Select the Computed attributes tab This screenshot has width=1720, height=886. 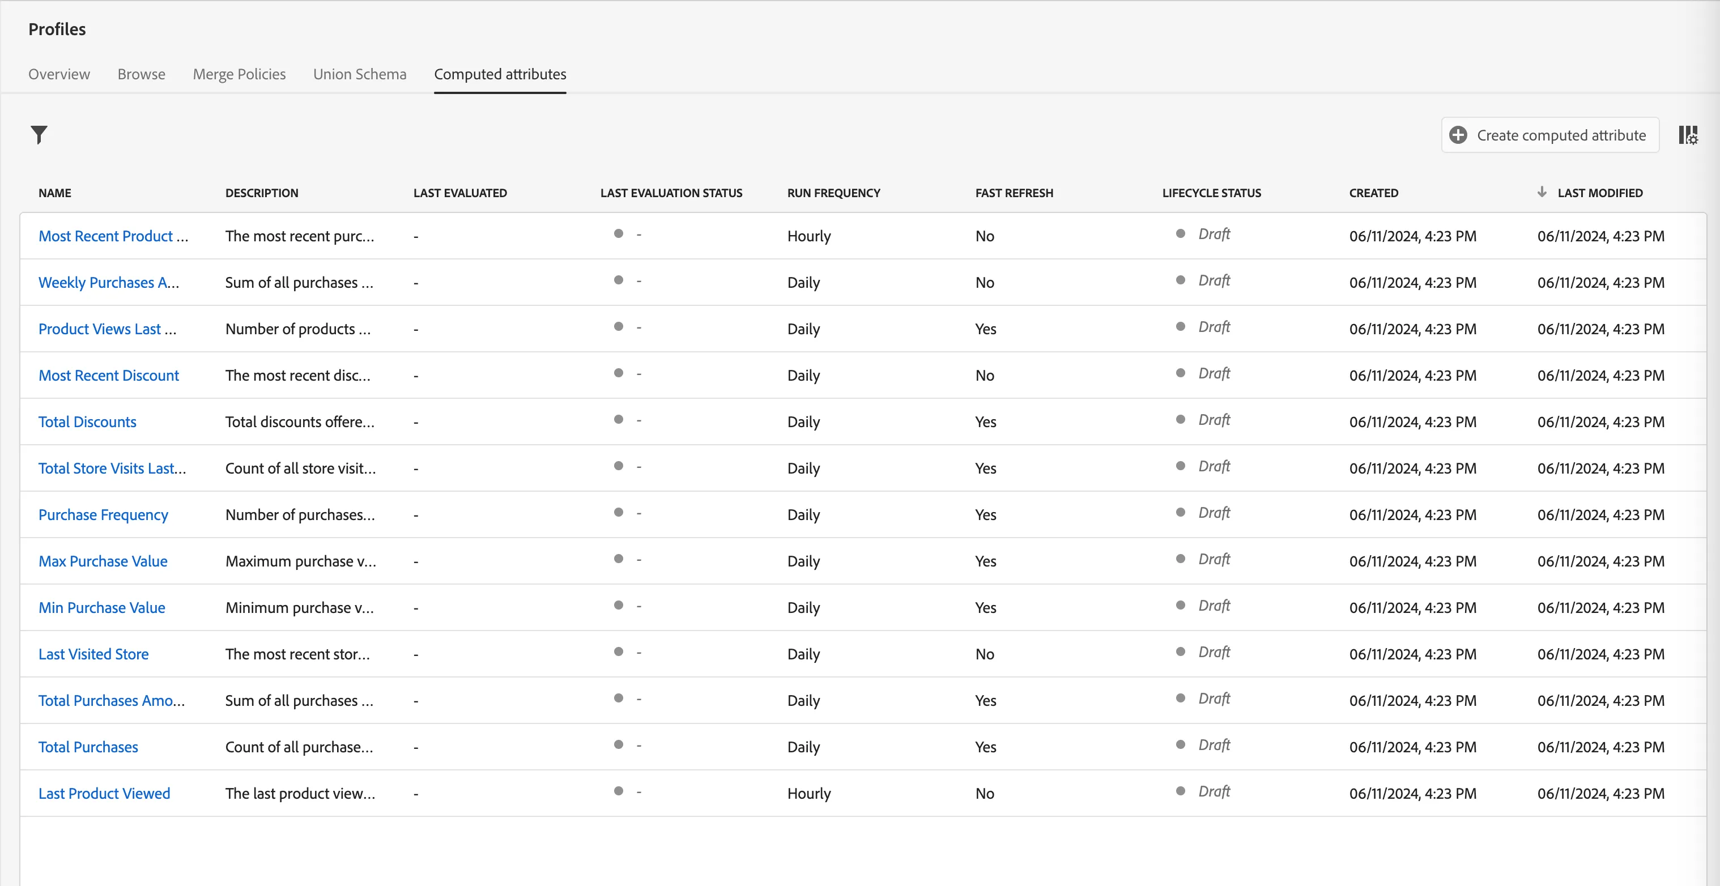point(500,74)
